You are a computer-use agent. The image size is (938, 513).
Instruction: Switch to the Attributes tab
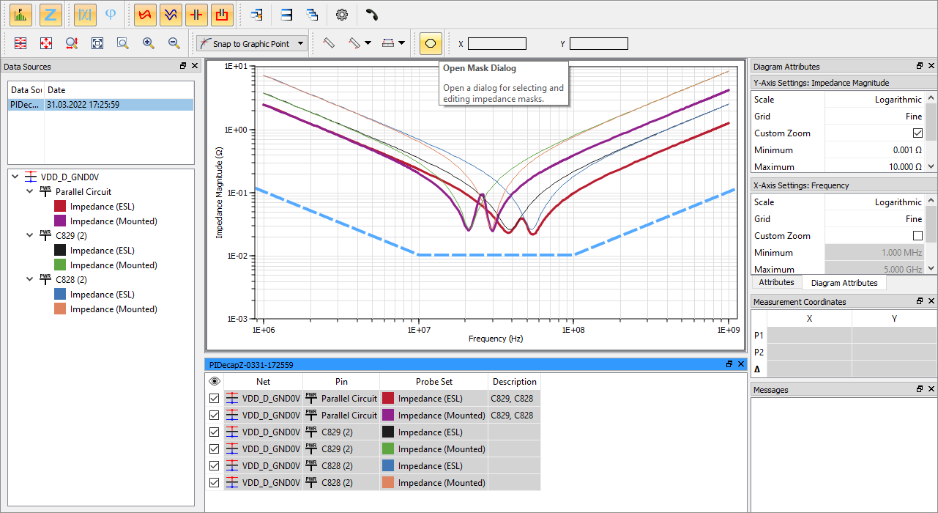776,282
